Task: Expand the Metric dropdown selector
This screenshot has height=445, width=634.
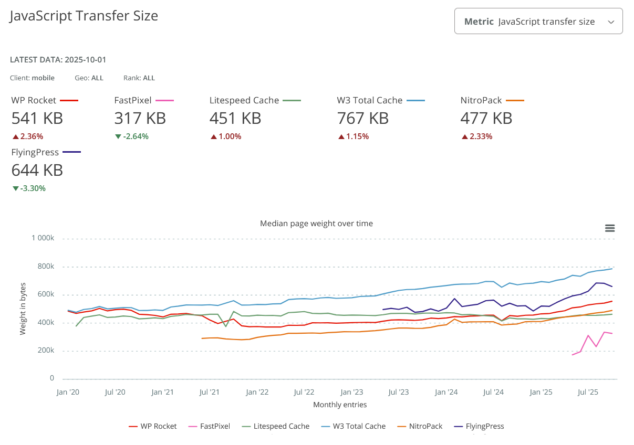Action: 538,22
